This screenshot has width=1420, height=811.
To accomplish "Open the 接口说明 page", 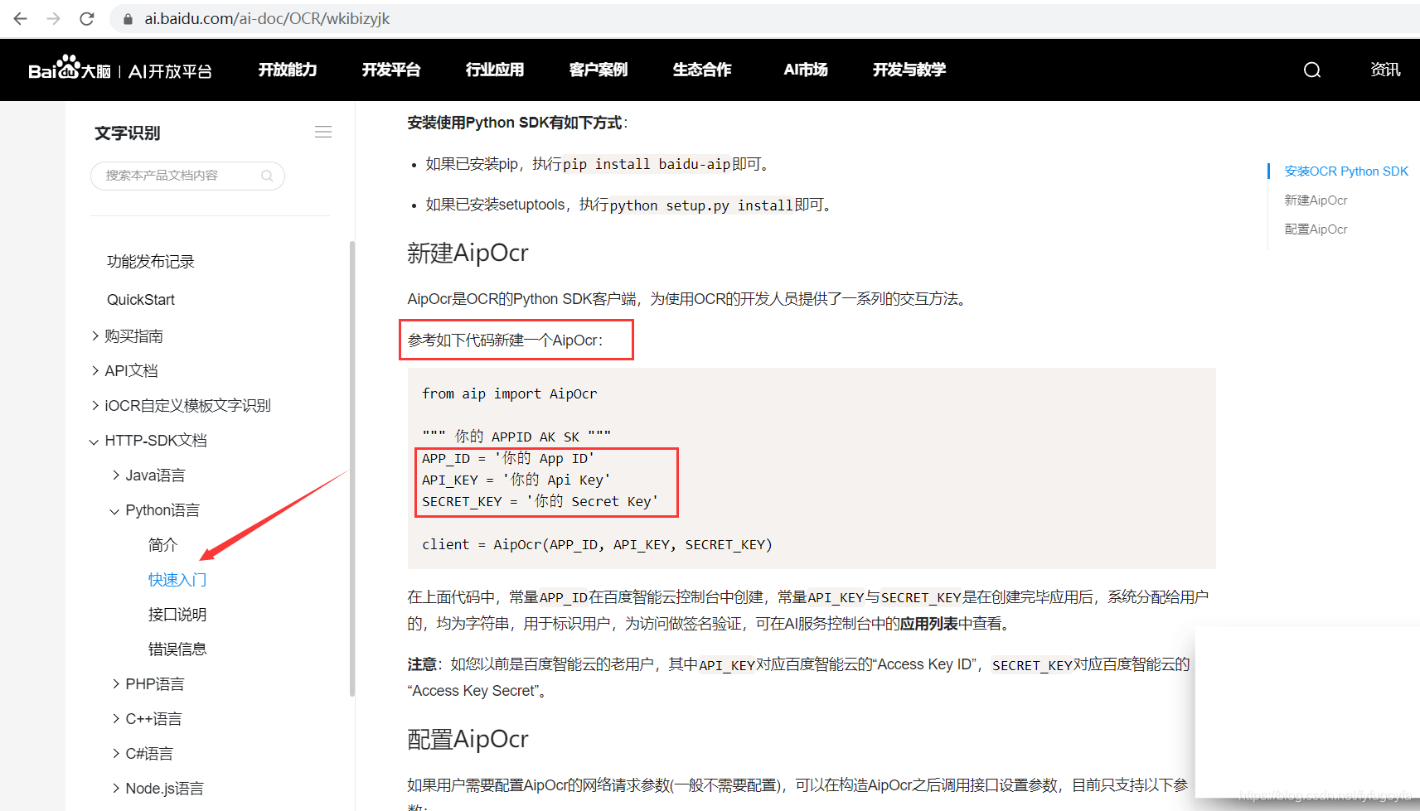I will (x=177, y=615).
